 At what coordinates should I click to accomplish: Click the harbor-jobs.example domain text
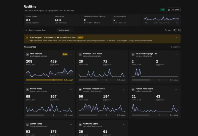click(144, 91)
